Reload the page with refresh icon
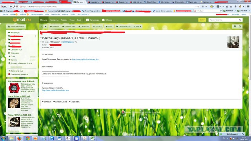Screen dimensions: 251x141 (198, 7)
